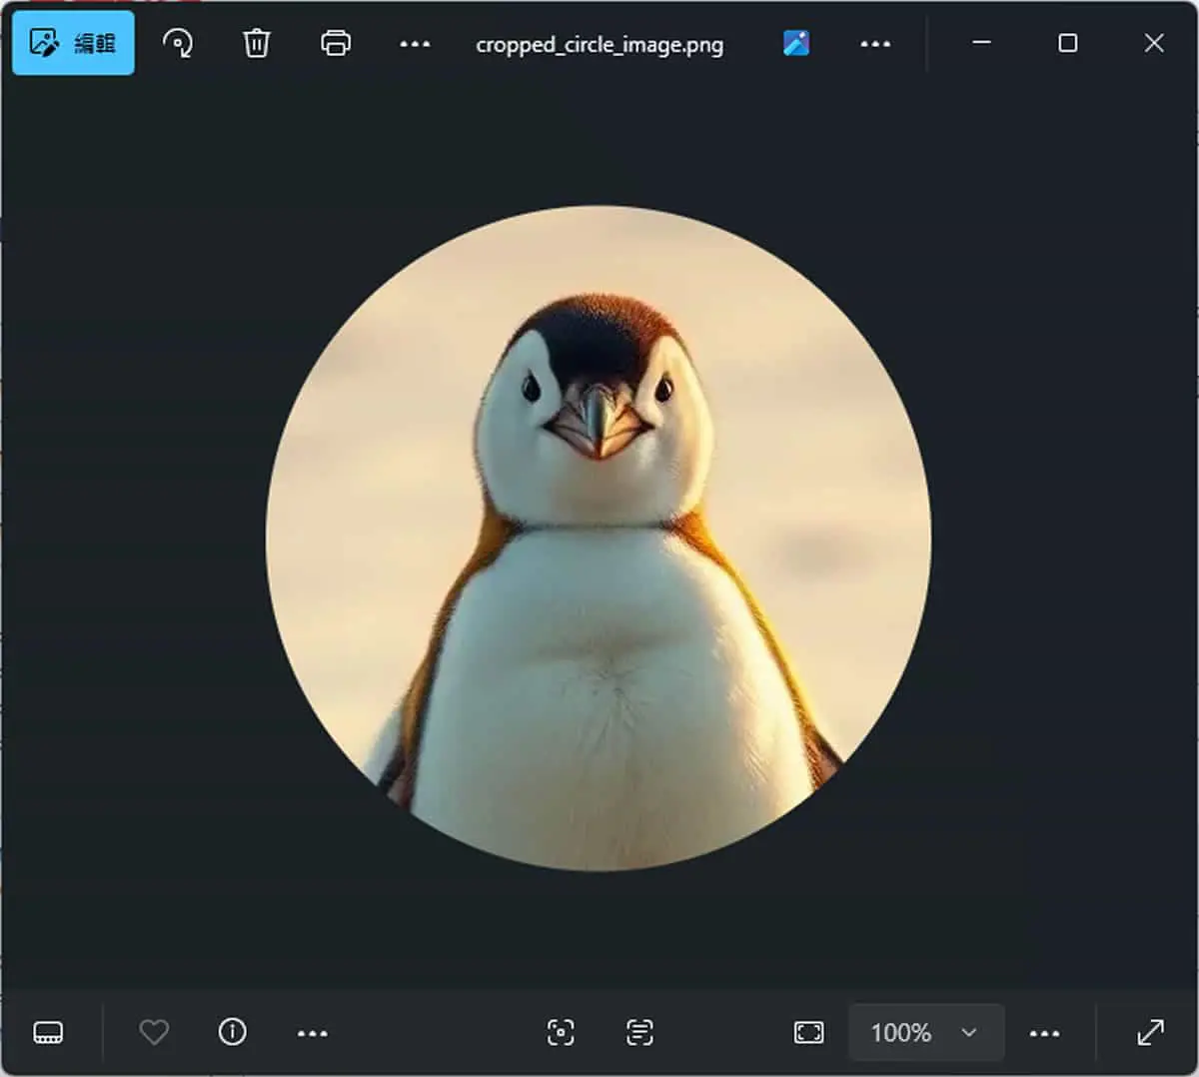Activate the text scan icon

point(639,1032)
